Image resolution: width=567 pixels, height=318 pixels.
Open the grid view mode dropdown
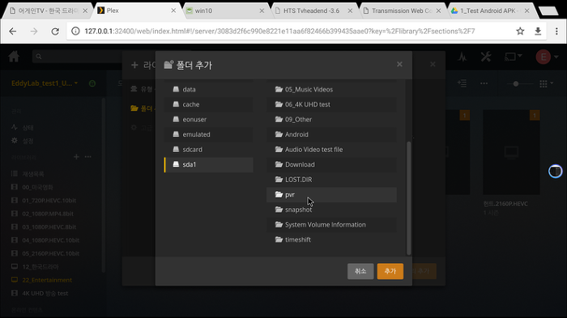coord(547,83)
